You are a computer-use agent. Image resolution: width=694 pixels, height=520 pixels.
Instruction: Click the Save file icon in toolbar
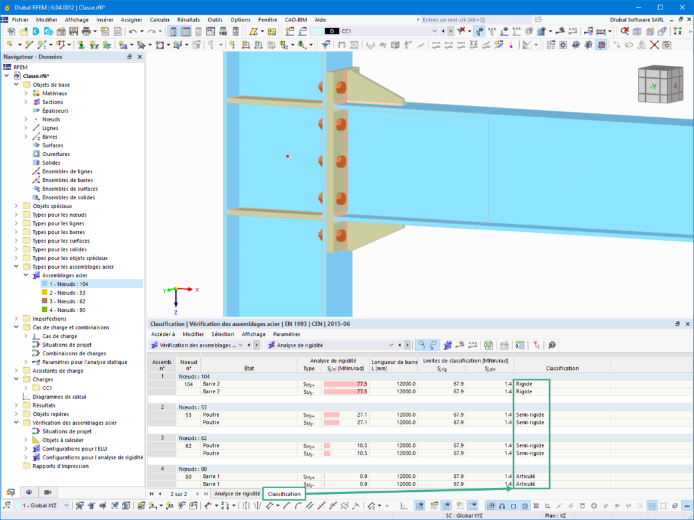[73, 31]
